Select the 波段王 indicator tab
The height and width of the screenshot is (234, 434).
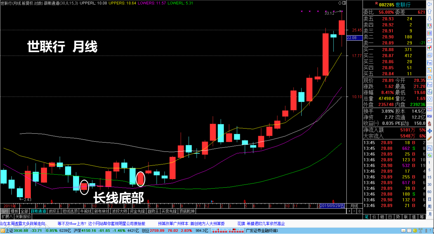(x=54, y=211)
